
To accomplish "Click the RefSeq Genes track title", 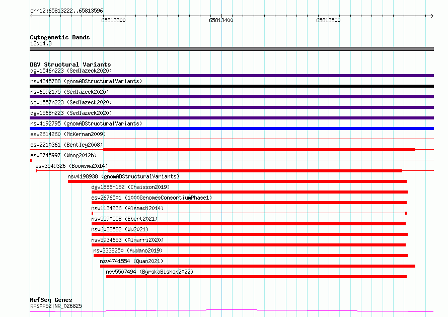I will point(51,300).
